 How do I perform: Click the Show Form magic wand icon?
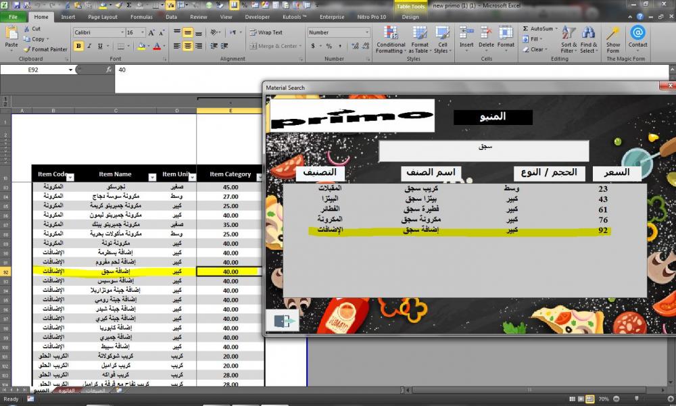pyautogui.click(x=612, y=33)
